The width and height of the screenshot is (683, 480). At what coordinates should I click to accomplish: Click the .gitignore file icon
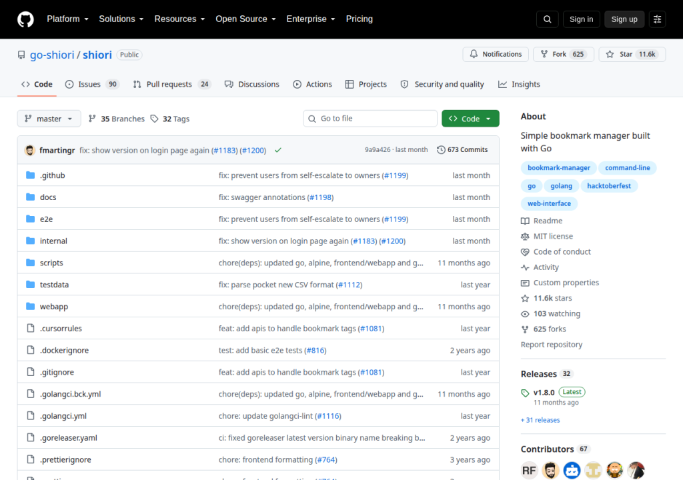click(31, 371)
